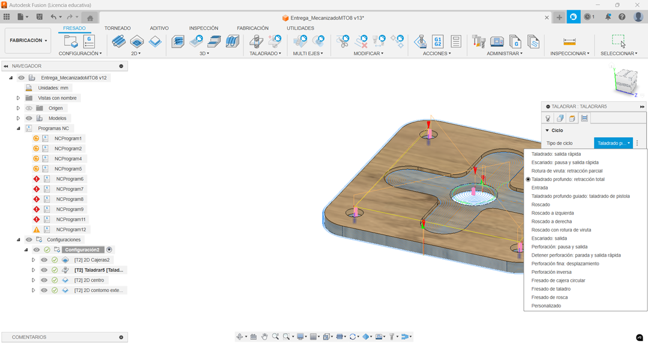The image size is (648, 344).
Task: Open the FABRICACIÓN workspace dropdown
Action: [x=28, y=41]
